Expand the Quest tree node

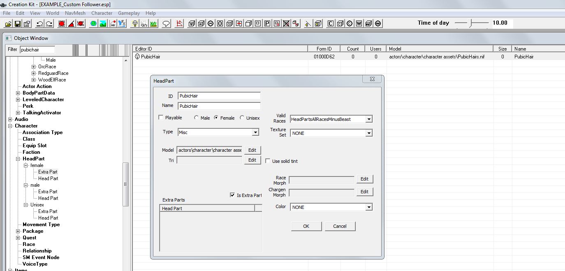coord(18,238)
